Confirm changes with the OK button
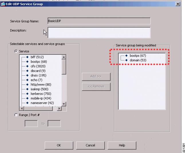Viewport: 185px width, 153px height. [59, 145]
